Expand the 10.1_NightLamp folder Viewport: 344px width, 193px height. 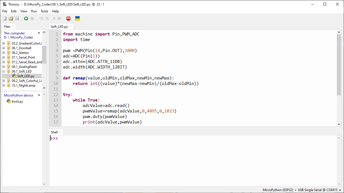(4, 86)
